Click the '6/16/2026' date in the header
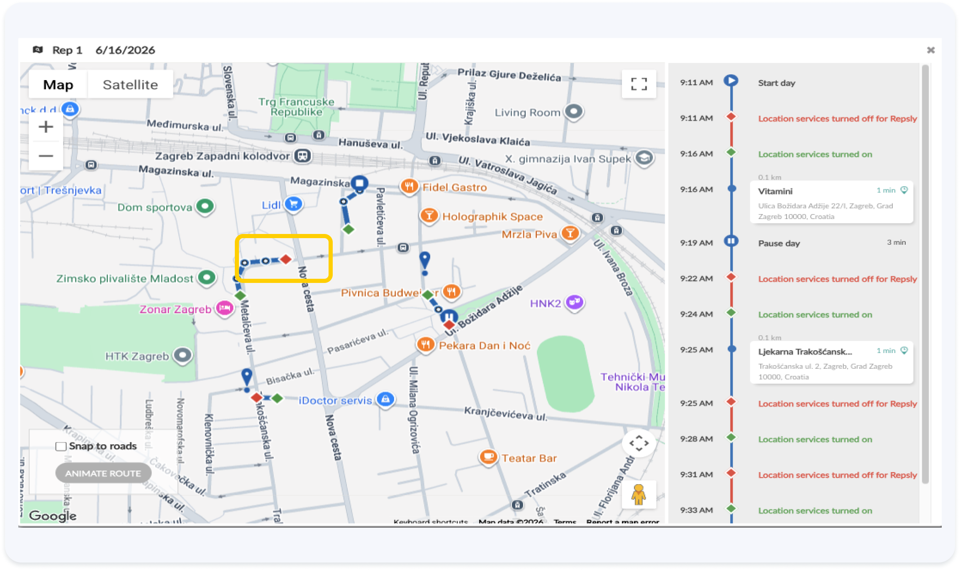The height and width of the screenshot is (570, 960). (x=125, y=50)
